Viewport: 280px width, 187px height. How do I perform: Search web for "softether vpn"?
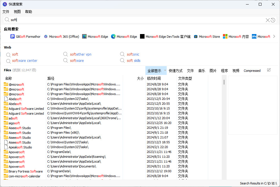81,54
